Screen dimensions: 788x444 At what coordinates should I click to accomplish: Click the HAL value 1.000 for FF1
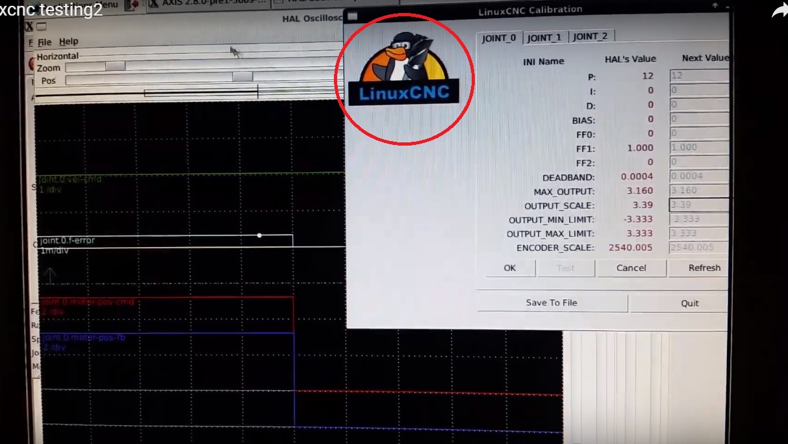[x=641, y=148]
